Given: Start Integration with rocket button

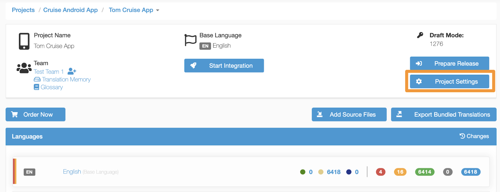Looking at the screenshot, I should pyautogui.click(x=224, y=66).
